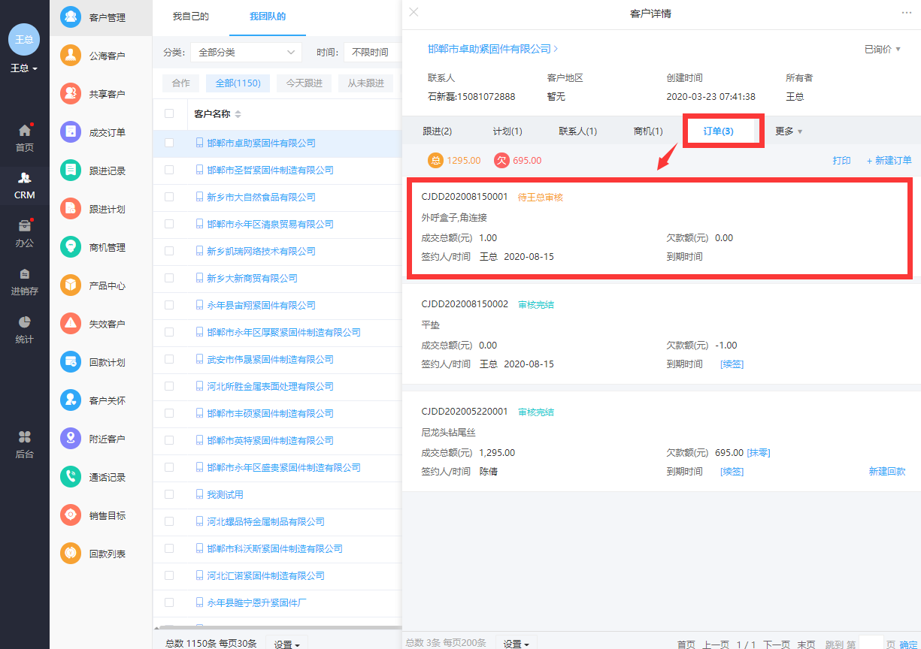Toggle the select-all checkbox in header
Image resolution: width=921 pixels, height=649 pixels.
click(x=169, y=113)
